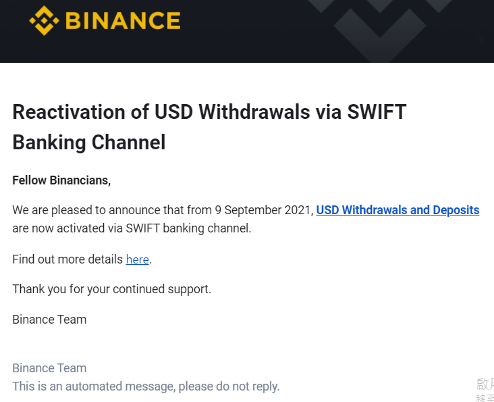Click the Reactivation of USD Withdrawals heading

pyautogui.click(x=209, y=112)
